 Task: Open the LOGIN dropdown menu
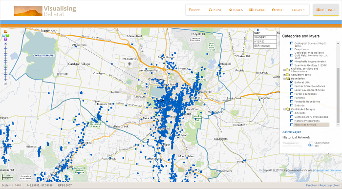[298, 10]
